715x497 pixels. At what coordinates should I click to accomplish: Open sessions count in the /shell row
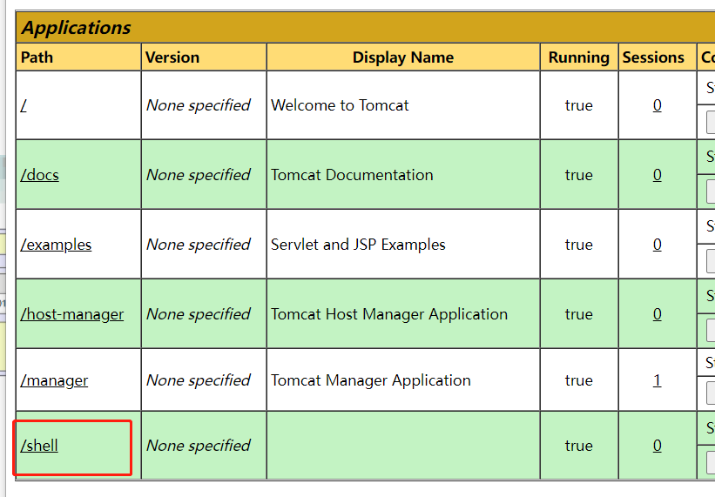point(658,446)
